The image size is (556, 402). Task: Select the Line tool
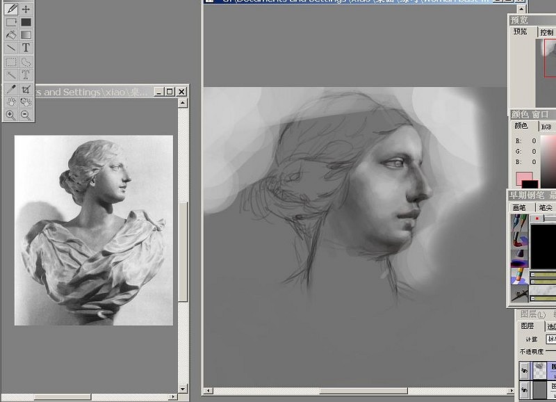click(x=11, y=47)
